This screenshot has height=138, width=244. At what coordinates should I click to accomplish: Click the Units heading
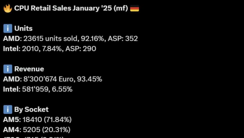pos(23,29)
